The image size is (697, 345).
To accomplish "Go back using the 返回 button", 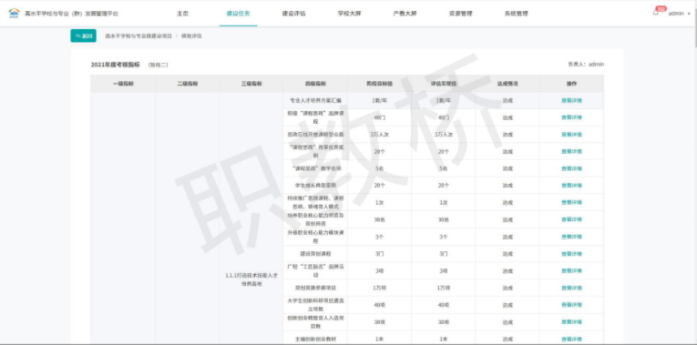I will (x=83, y=36).
